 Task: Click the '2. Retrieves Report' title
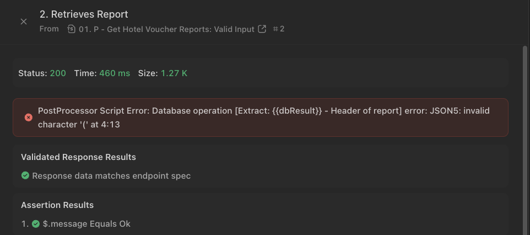click(84, 14)
